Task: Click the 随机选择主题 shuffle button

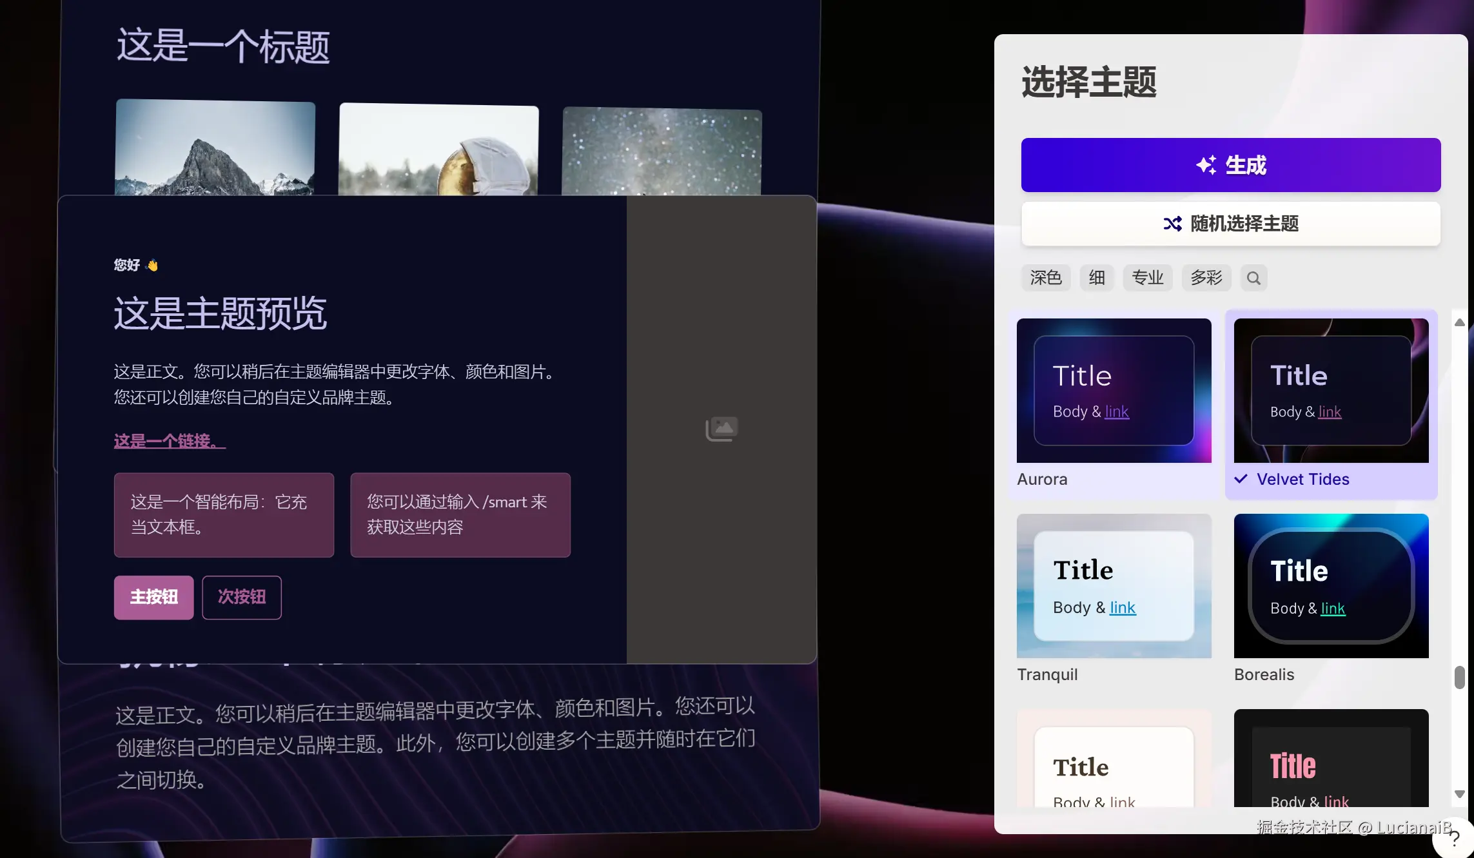Action: click(1230, 224)
